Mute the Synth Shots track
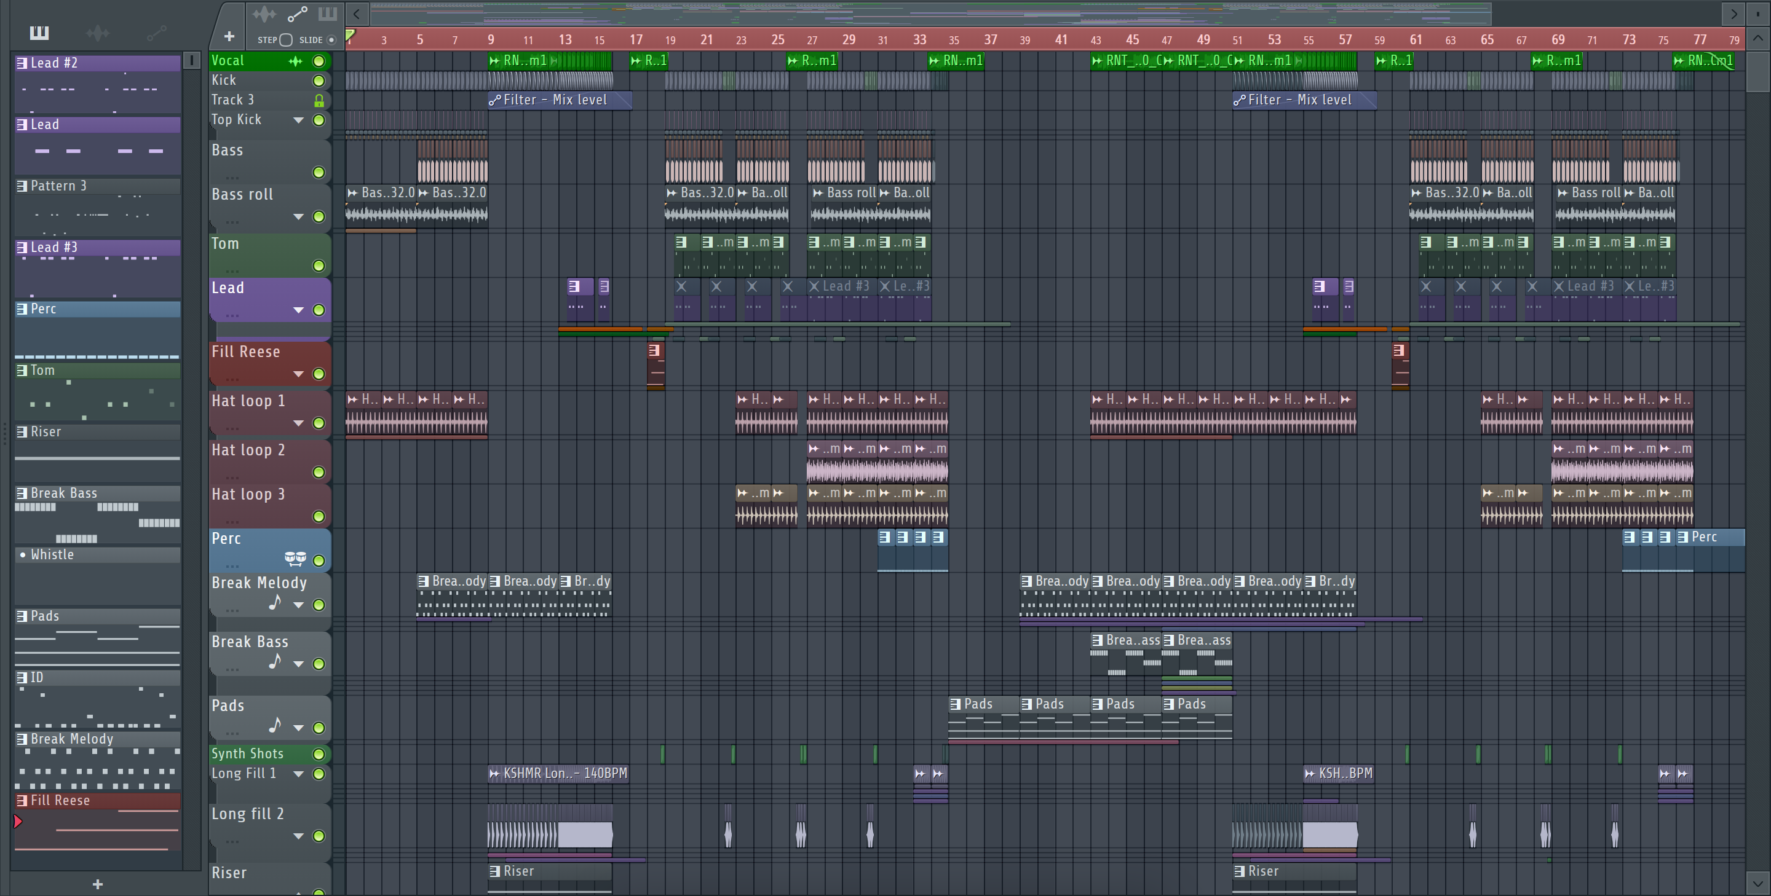 [x=319, y=755]
